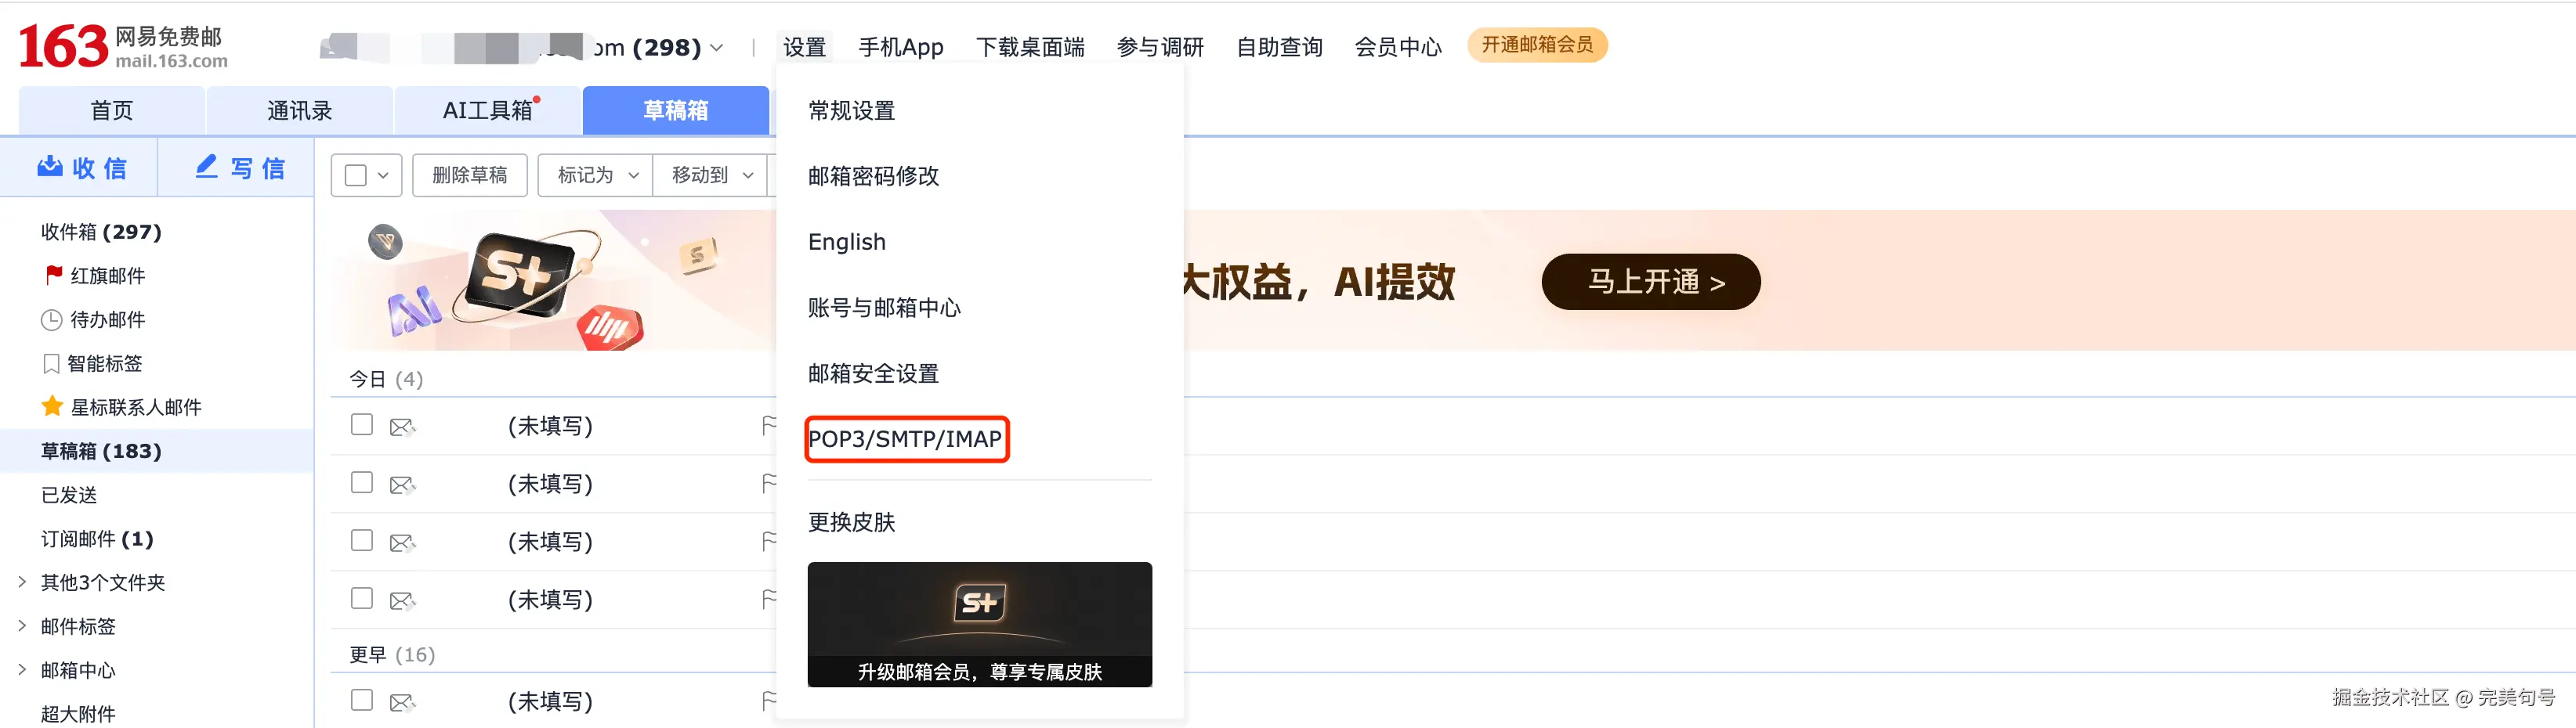2576x728 pixels.
Task: Click 开通邮箱会员 button
Action: (x=1537, y=45)
